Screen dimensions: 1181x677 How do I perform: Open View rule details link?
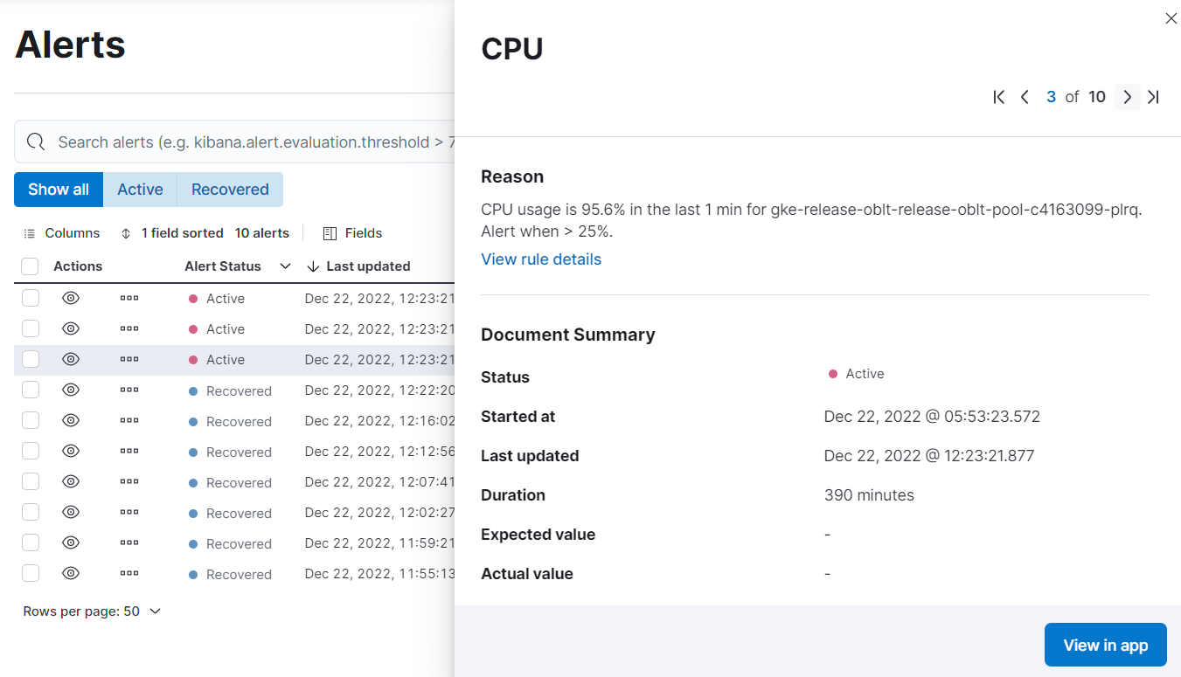[541, 259]
